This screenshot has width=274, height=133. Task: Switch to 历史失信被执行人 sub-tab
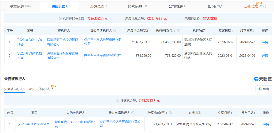(43, 89)
